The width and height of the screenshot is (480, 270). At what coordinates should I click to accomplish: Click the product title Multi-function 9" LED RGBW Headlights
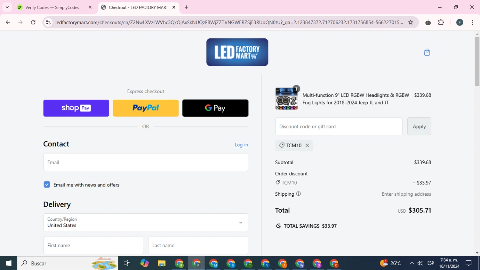click(x=356, y=99)
